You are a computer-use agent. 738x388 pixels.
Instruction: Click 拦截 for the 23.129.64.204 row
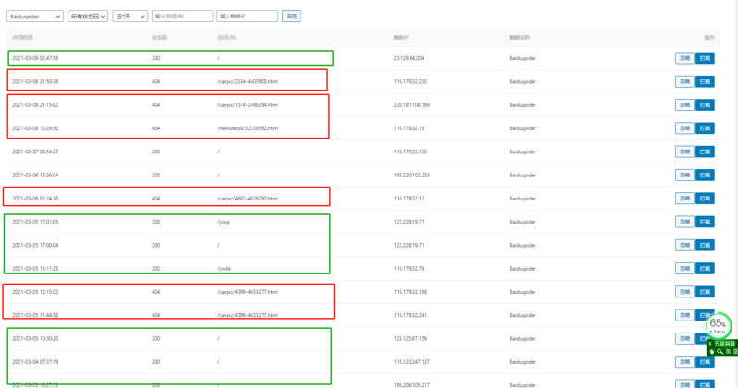point(705,58)
